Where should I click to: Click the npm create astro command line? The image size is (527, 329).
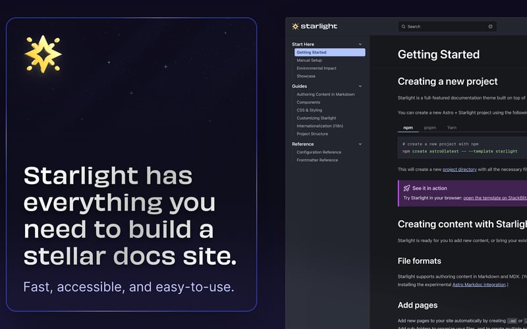(460, 151)
